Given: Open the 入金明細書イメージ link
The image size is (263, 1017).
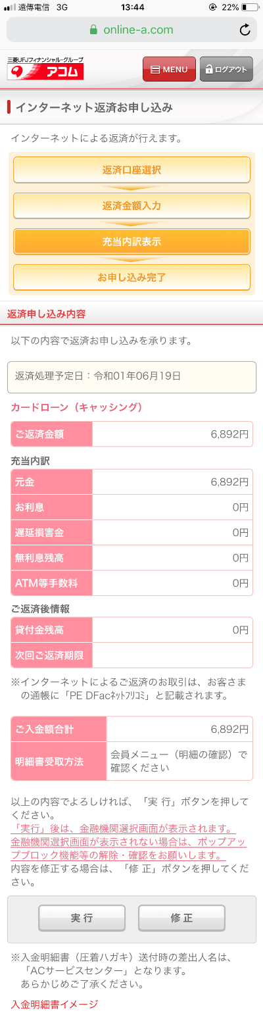Looking at the screenshot, I should (55, 1004).
